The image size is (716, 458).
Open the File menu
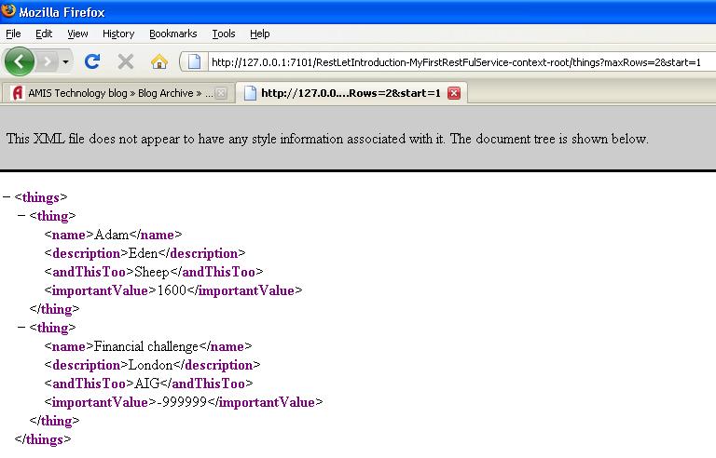coord(13,34)
